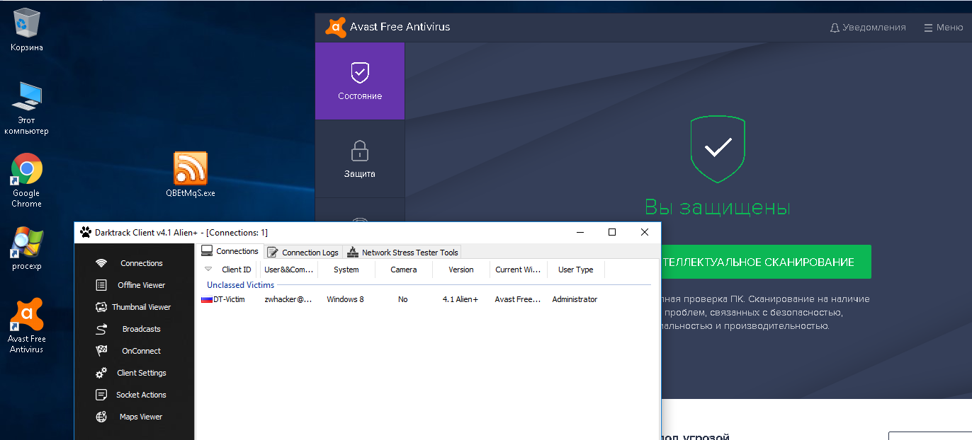This screenshot has height=440, width=972.
Task: Select the procexp desktop shortcut
Action: pyautogui.click(x=27, y=248)
